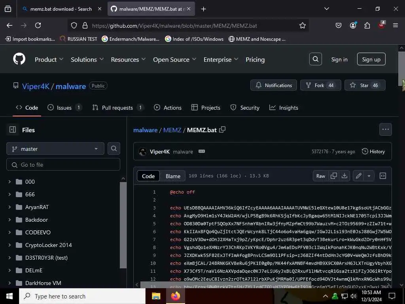Expand the AryanRAT folder chevron
Screen dimensions: 405x304
pyautogui.click(x=9, y=207)
